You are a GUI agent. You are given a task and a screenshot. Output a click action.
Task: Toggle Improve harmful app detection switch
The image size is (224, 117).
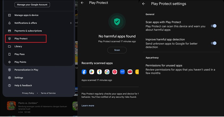(x=214, y=43)
